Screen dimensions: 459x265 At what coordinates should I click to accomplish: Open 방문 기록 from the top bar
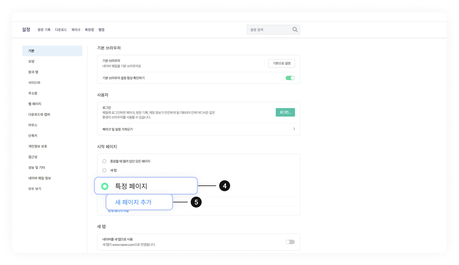pos(44,29)
